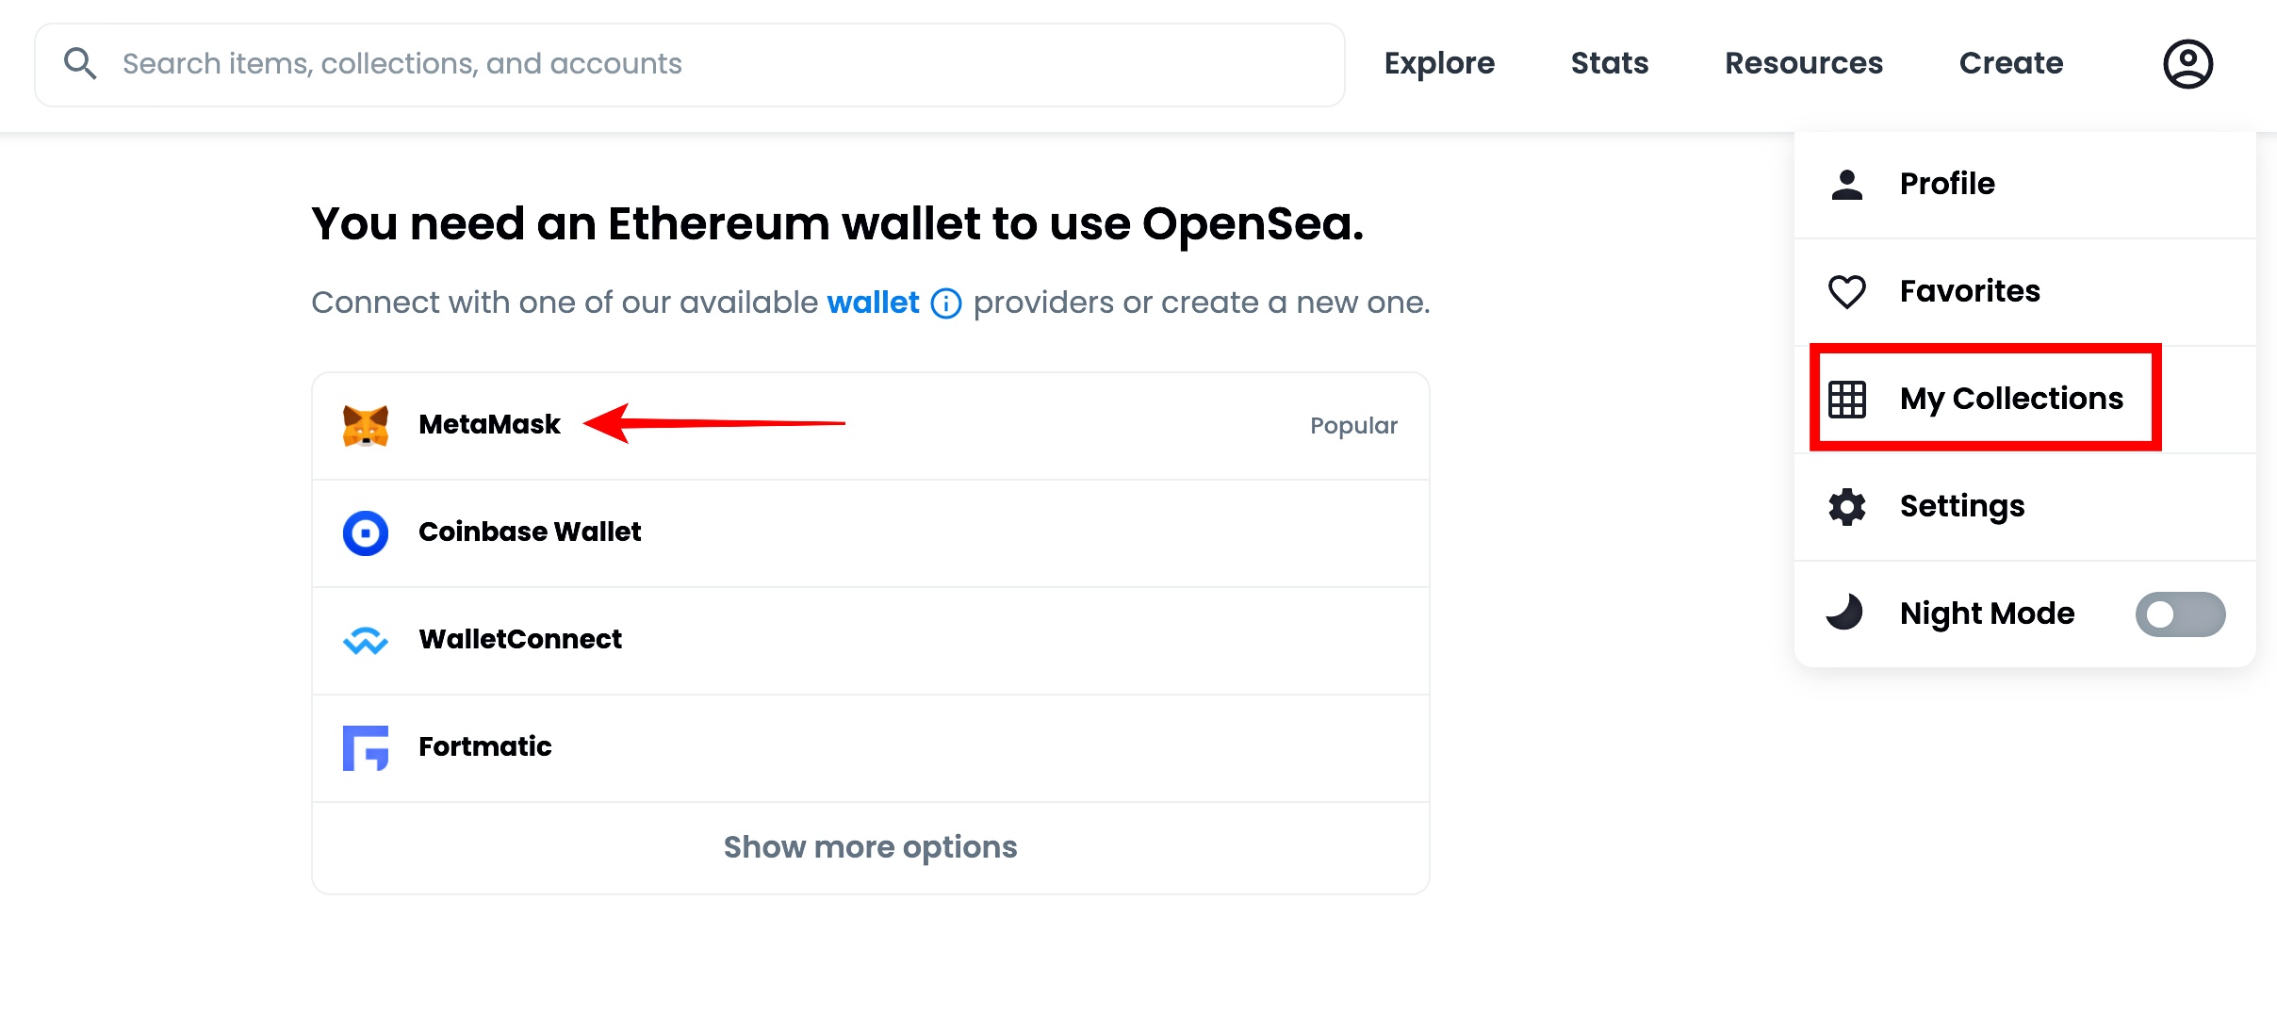Go to the Create page

tap(2011, 64)
